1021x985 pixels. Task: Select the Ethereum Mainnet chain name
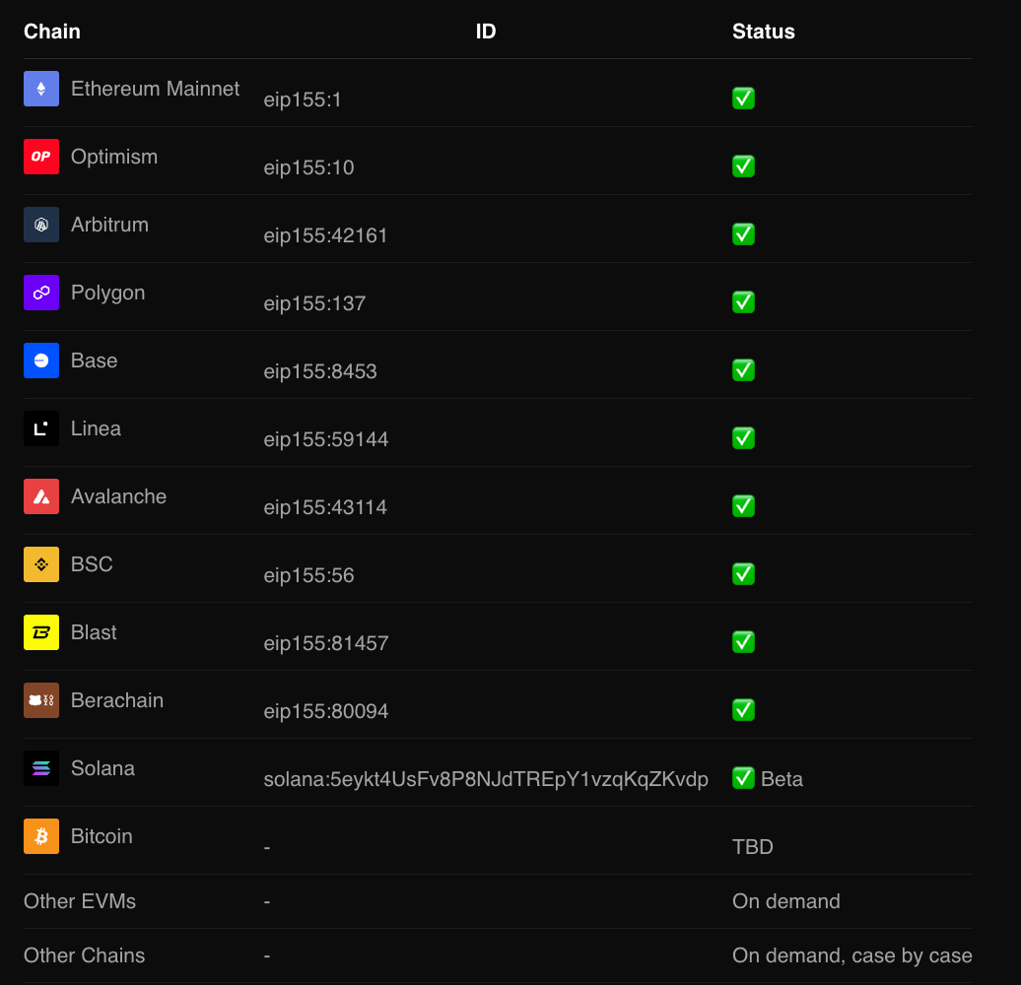155,89
